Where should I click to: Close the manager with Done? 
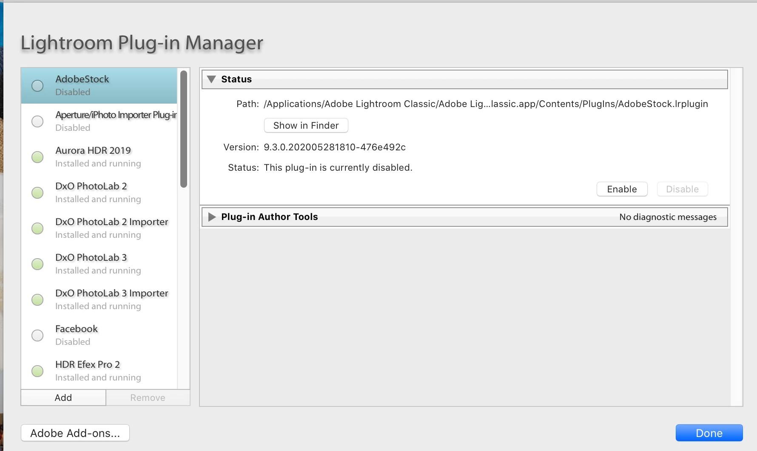click(x=709, y=433)
